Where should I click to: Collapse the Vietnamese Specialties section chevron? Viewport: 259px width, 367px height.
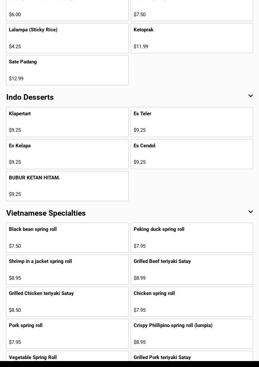click(x=250, y=212)
